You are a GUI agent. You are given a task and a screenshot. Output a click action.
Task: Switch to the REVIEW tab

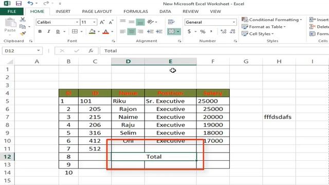[191, 11]
